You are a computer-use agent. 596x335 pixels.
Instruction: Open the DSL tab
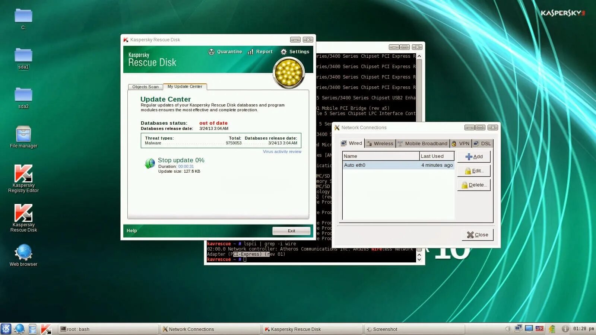click(x=482, y=144)
